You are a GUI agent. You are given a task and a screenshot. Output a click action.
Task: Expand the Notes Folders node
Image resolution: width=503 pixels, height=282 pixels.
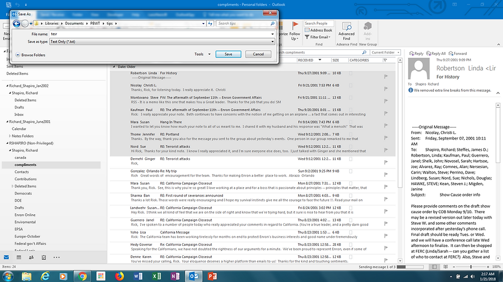point(10,136)
